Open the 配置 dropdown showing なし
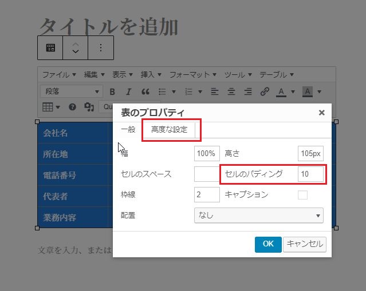The height and width of the screenshot is (291, 366). point(259,216)
